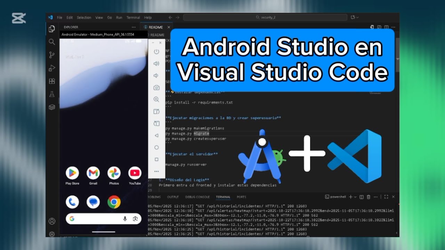
Task: Click 'py manage.py createsuperuser' line
Action: [x=196, y=139]
